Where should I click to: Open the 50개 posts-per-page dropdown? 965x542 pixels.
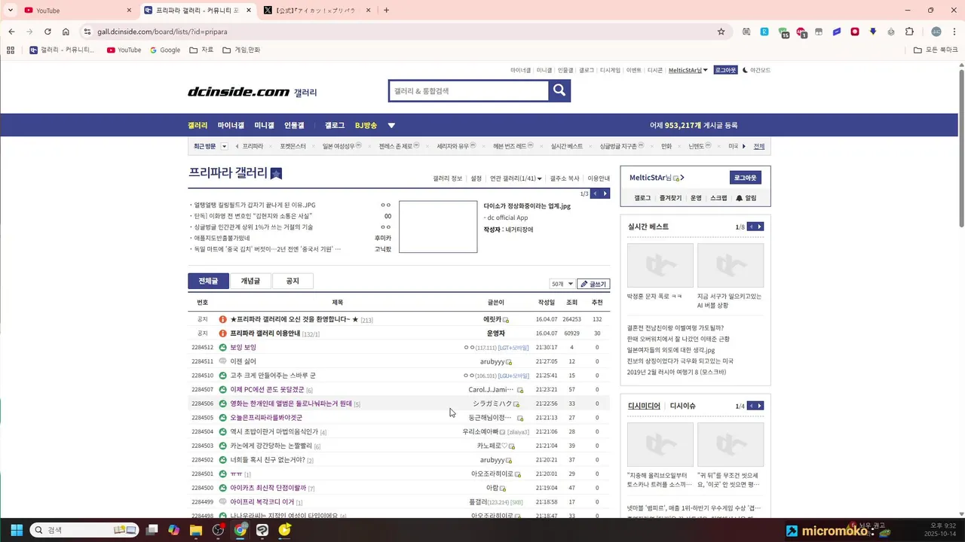[x=562, y=284]
